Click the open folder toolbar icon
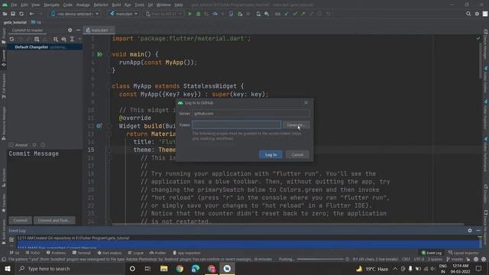 tap(5, 14)
